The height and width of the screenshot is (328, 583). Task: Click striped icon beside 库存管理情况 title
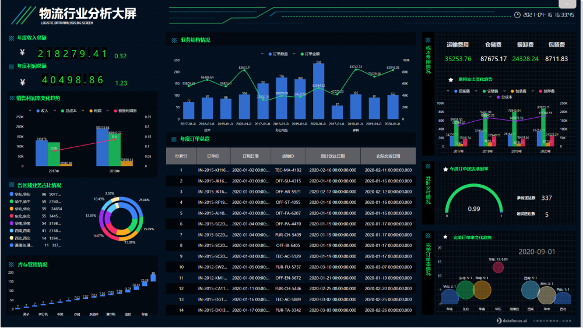click(x=11, y=264)
